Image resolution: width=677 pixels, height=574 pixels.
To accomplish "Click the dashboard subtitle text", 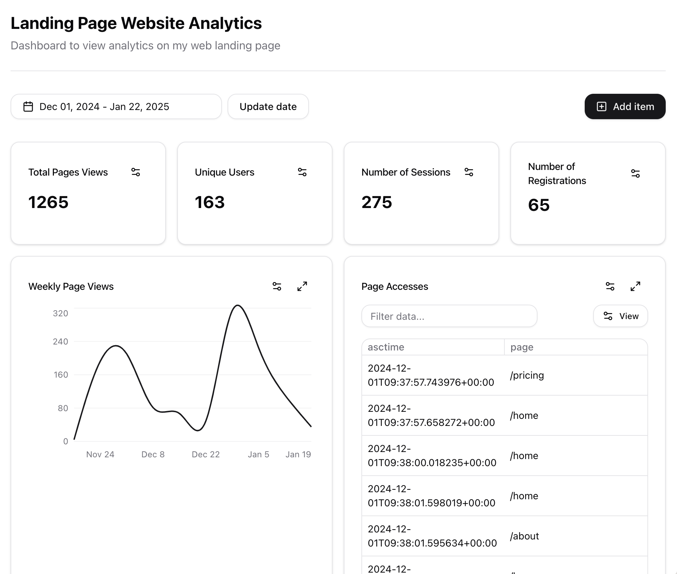I will click(x=145, y=45).
